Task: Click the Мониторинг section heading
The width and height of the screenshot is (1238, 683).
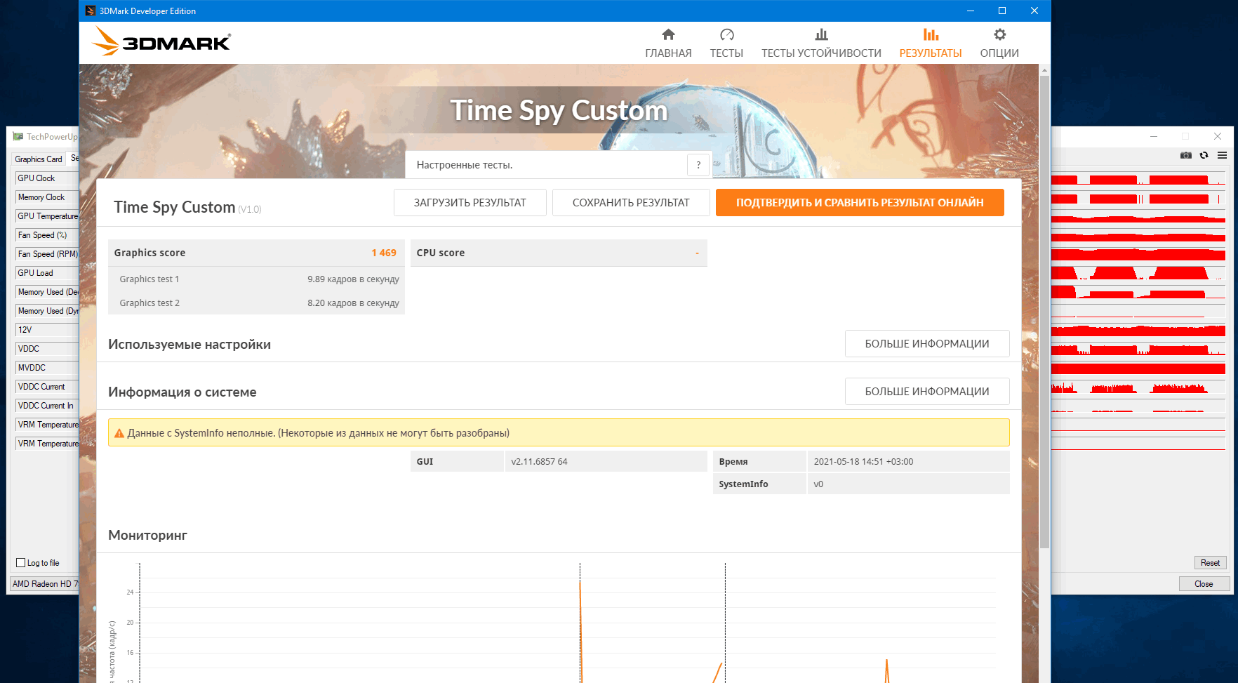Action: tap(147, 535)
